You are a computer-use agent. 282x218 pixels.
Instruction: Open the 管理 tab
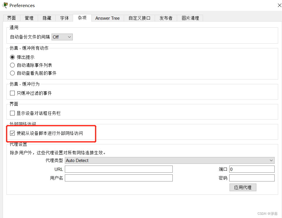29,18
